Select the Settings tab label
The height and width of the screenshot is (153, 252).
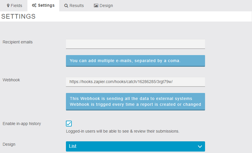[46, 6]
